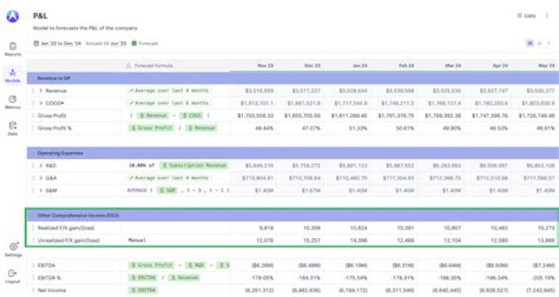Click the Manual formula cell for Unrealized F/X
Viewport: 559px width, 297px height.
coord(175,240)
